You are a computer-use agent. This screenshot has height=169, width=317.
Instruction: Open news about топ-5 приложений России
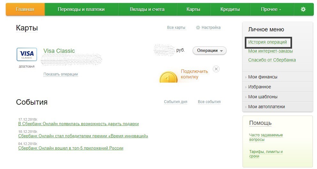click(71, 148)
